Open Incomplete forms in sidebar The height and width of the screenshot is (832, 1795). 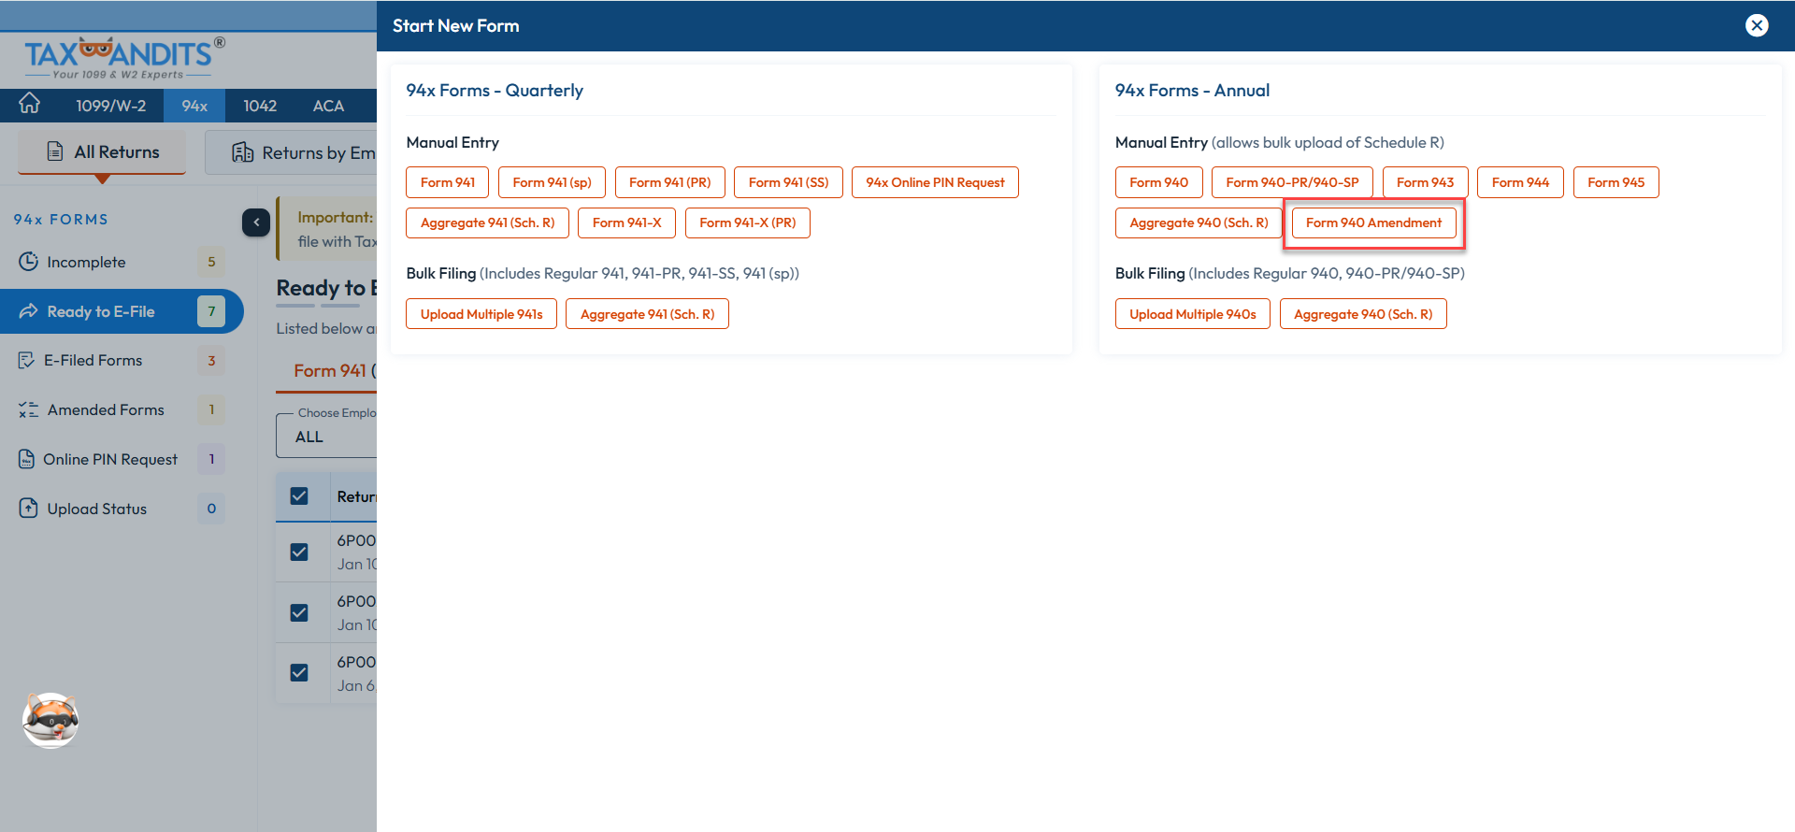coord(122,262)
